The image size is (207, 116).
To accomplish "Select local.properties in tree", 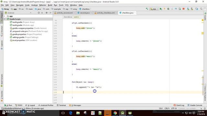I will pos(24,40).
